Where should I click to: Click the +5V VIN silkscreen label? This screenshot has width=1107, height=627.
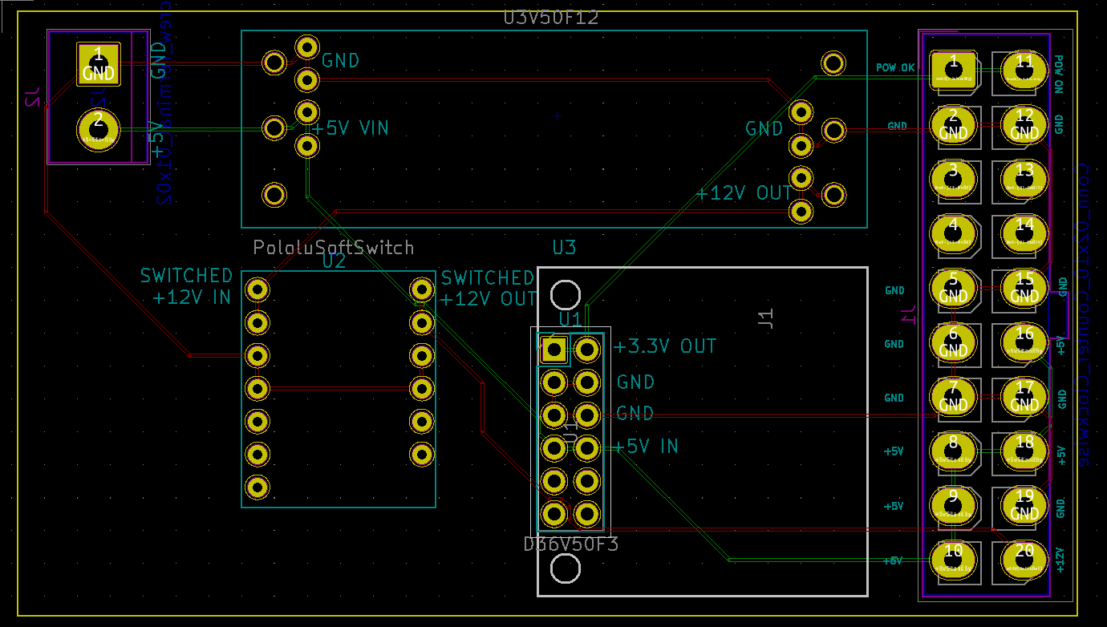pyautogui.click(x=351, y=127)
